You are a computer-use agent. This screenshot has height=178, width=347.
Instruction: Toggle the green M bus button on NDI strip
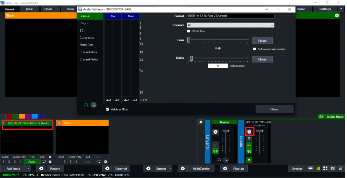pyautogui.click(x=249, y=160)
